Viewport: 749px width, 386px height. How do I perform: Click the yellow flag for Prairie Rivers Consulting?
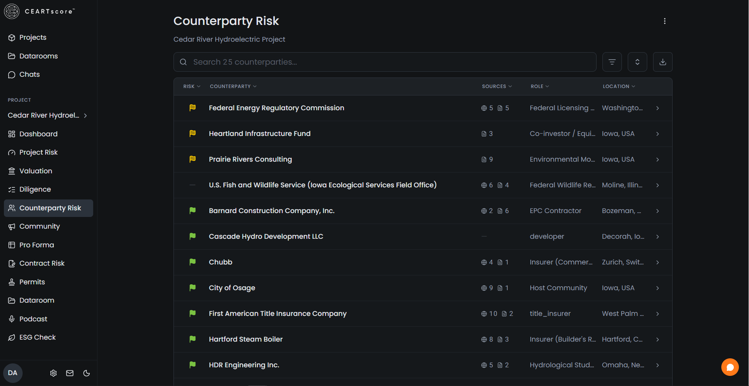192,159
